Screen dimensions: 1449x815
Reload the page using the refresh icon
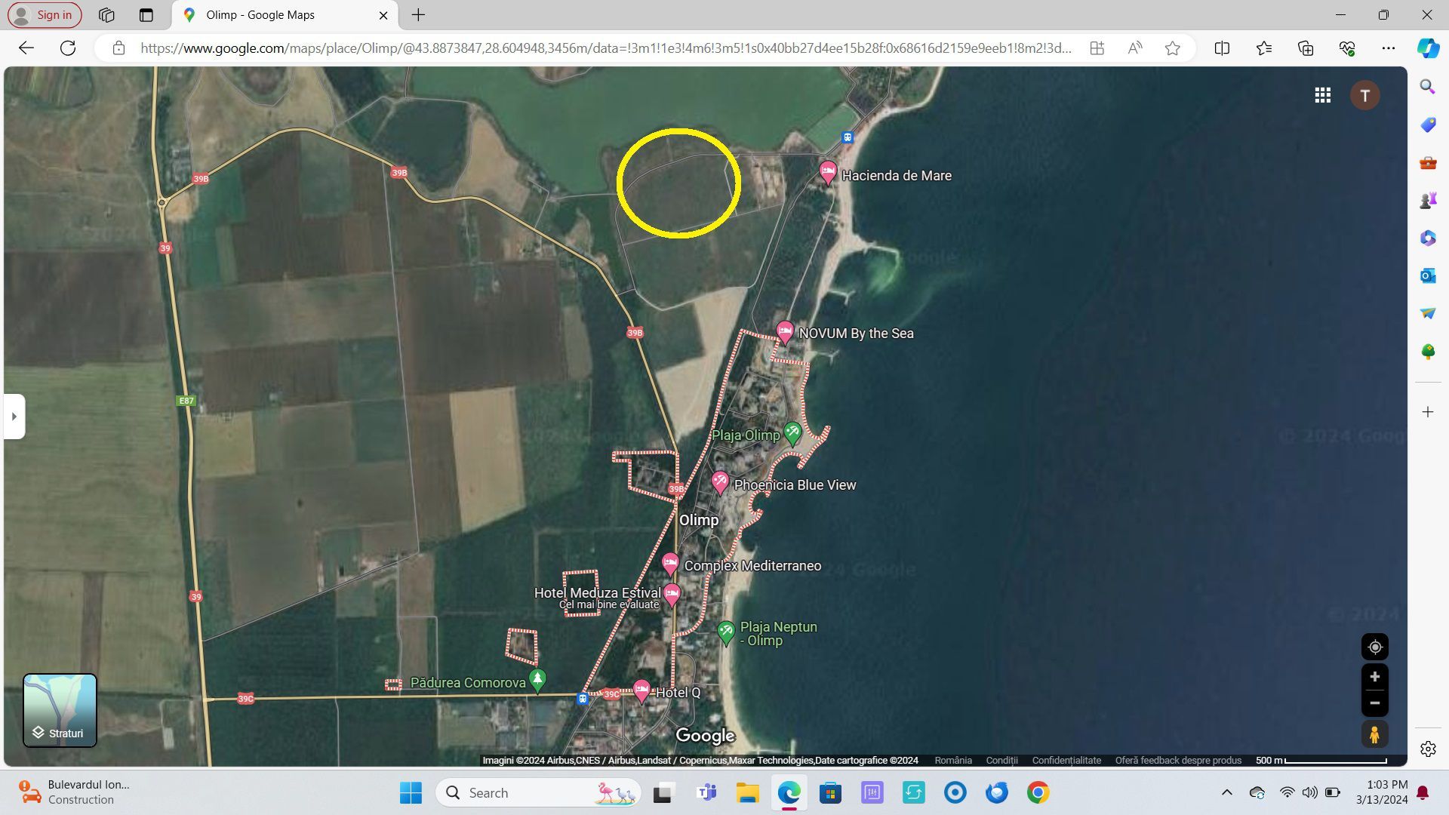68,48
